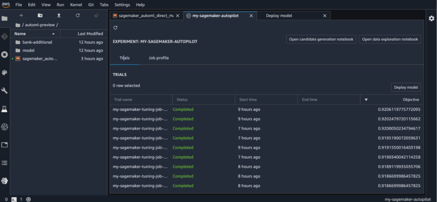Select the trial with objective 0.9202479720115662
The image size is (437, 202).
click(x=267, y=119)
